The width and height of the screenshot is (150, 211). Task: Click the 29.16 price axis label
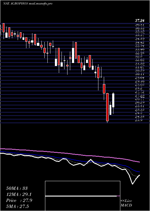pos(139,81)
